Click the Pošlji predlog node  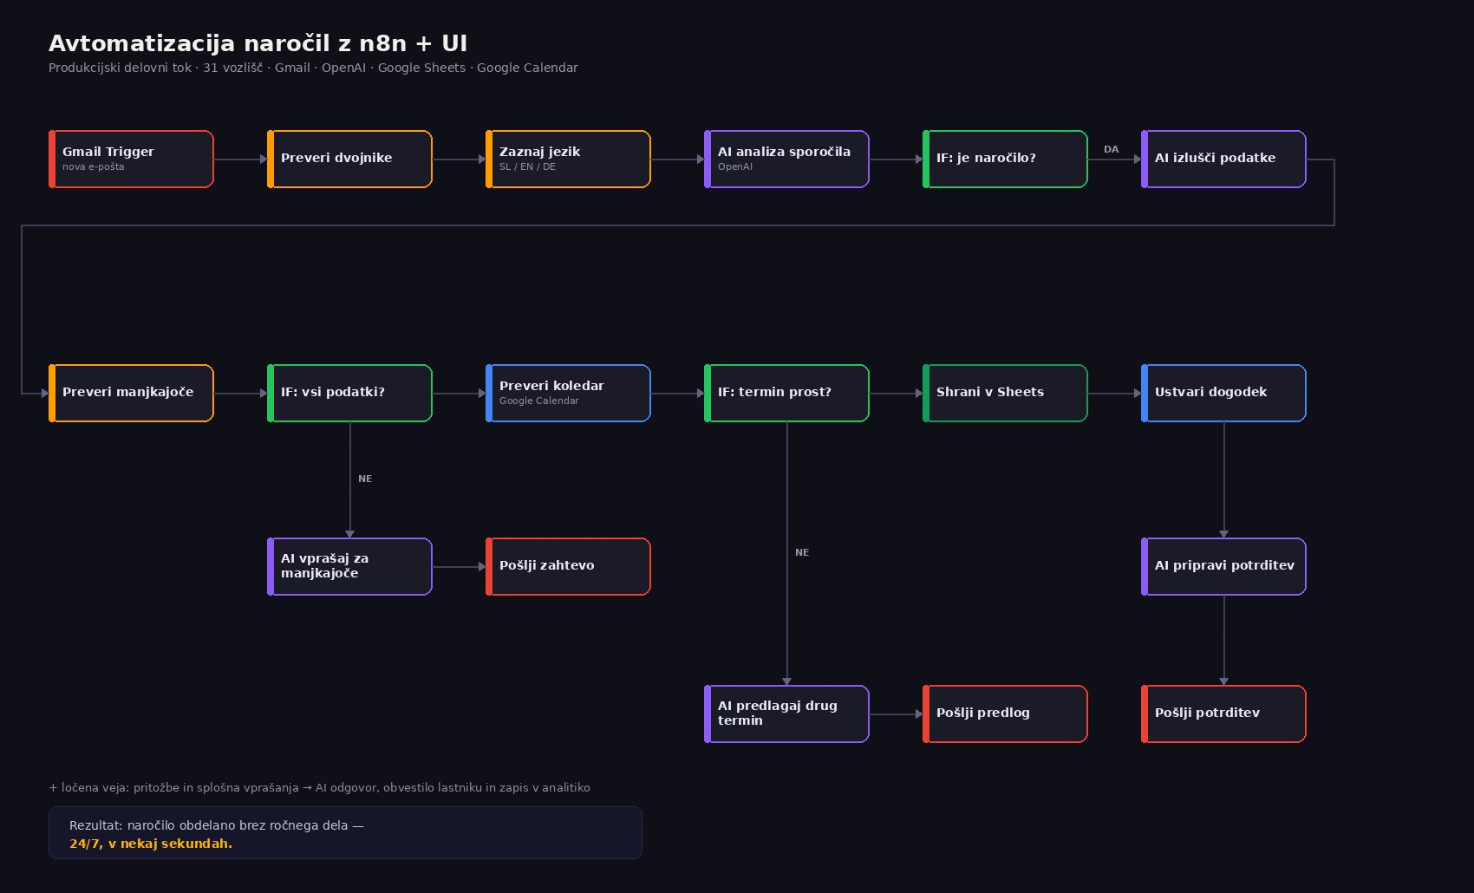1005,714
